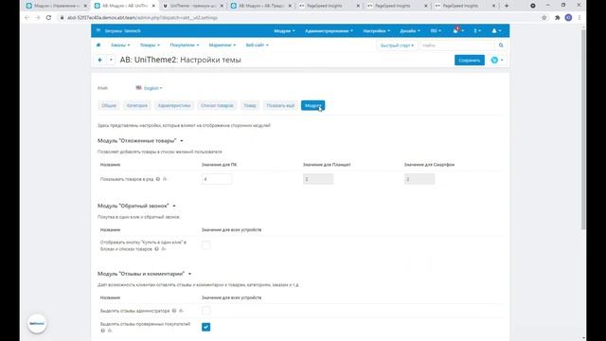Switch to the "Товар" settings tab

click(250, 105)
